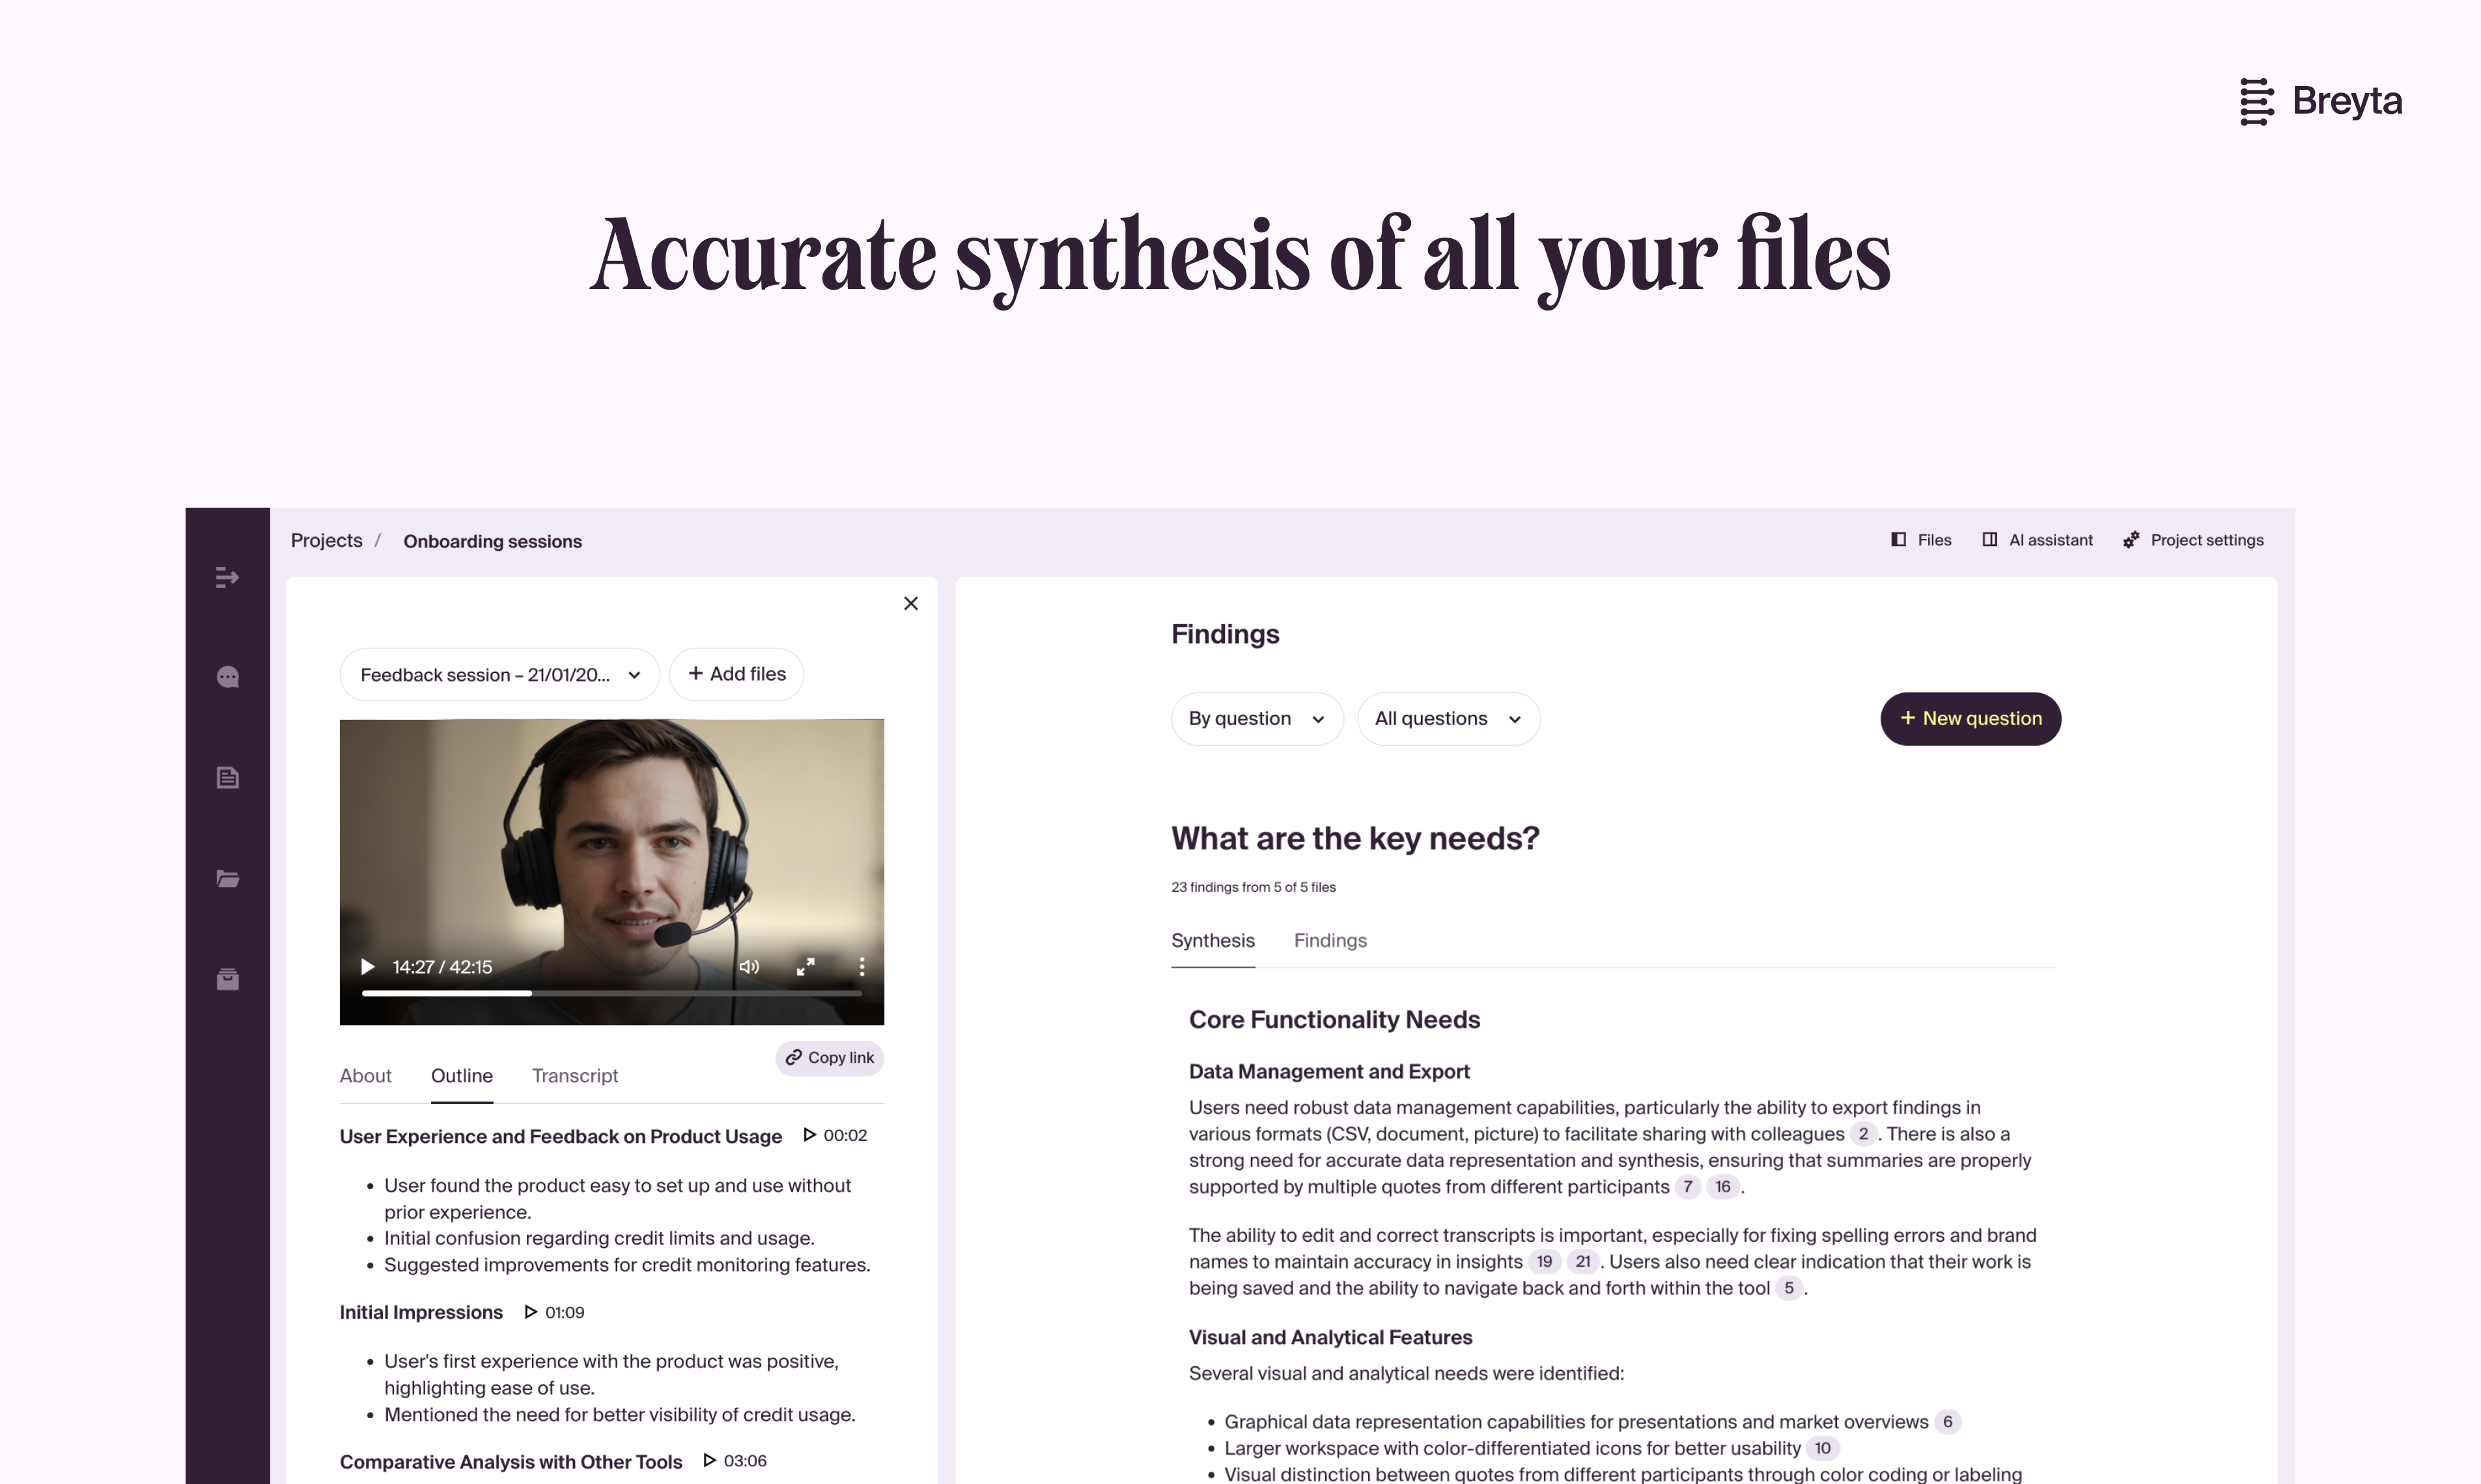Click Copy link for the file

(829, 1056)
